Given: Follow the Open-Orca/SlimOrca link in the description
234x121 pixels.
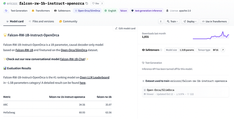Looking at the screenshot, I should tap(74, 50).
